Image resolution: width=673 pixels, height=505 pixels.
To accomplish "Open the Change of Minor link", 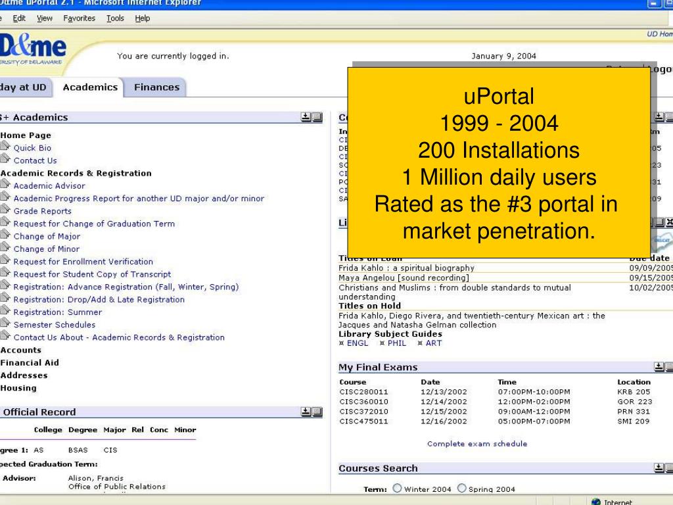I will [47, 249].
